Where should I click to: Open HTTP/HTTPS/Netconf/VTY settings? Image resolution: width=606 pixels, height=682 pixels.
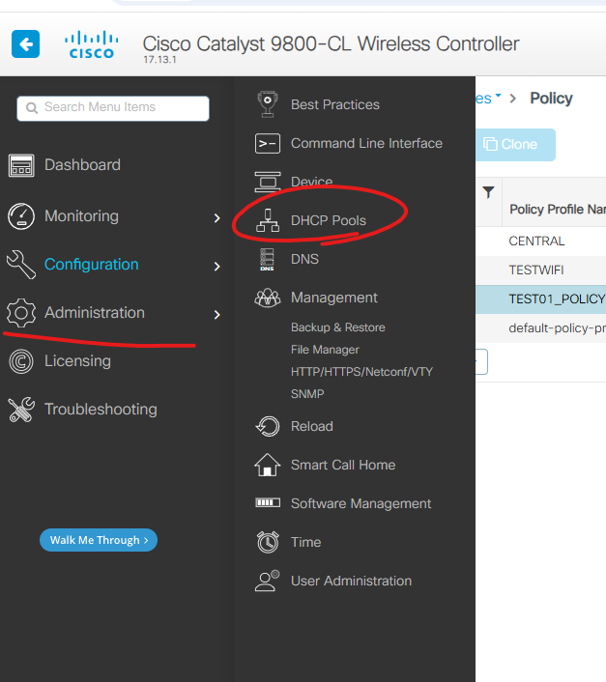(x=361, y=372)
